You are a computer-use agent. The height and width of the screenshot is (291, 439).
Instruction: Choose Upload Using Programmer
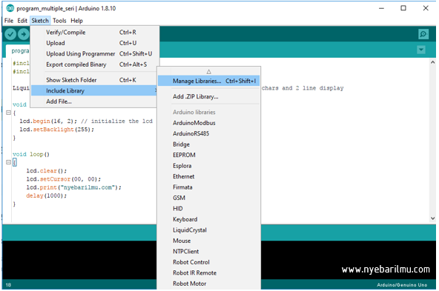(x=94, y=53)
